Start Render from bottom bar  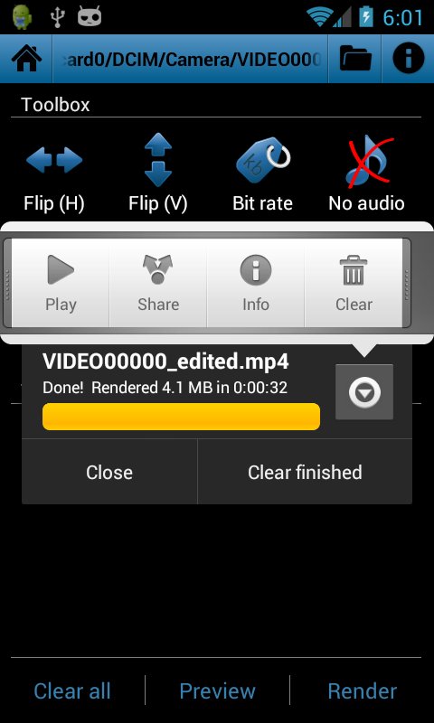click(362, 690)
